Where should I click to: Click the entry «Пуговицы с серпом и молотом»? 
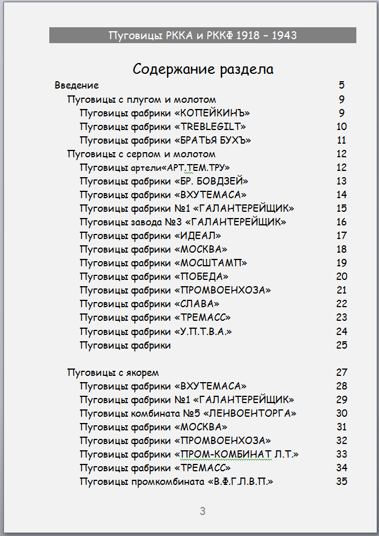pyautogui.click(x=141, y=154)
